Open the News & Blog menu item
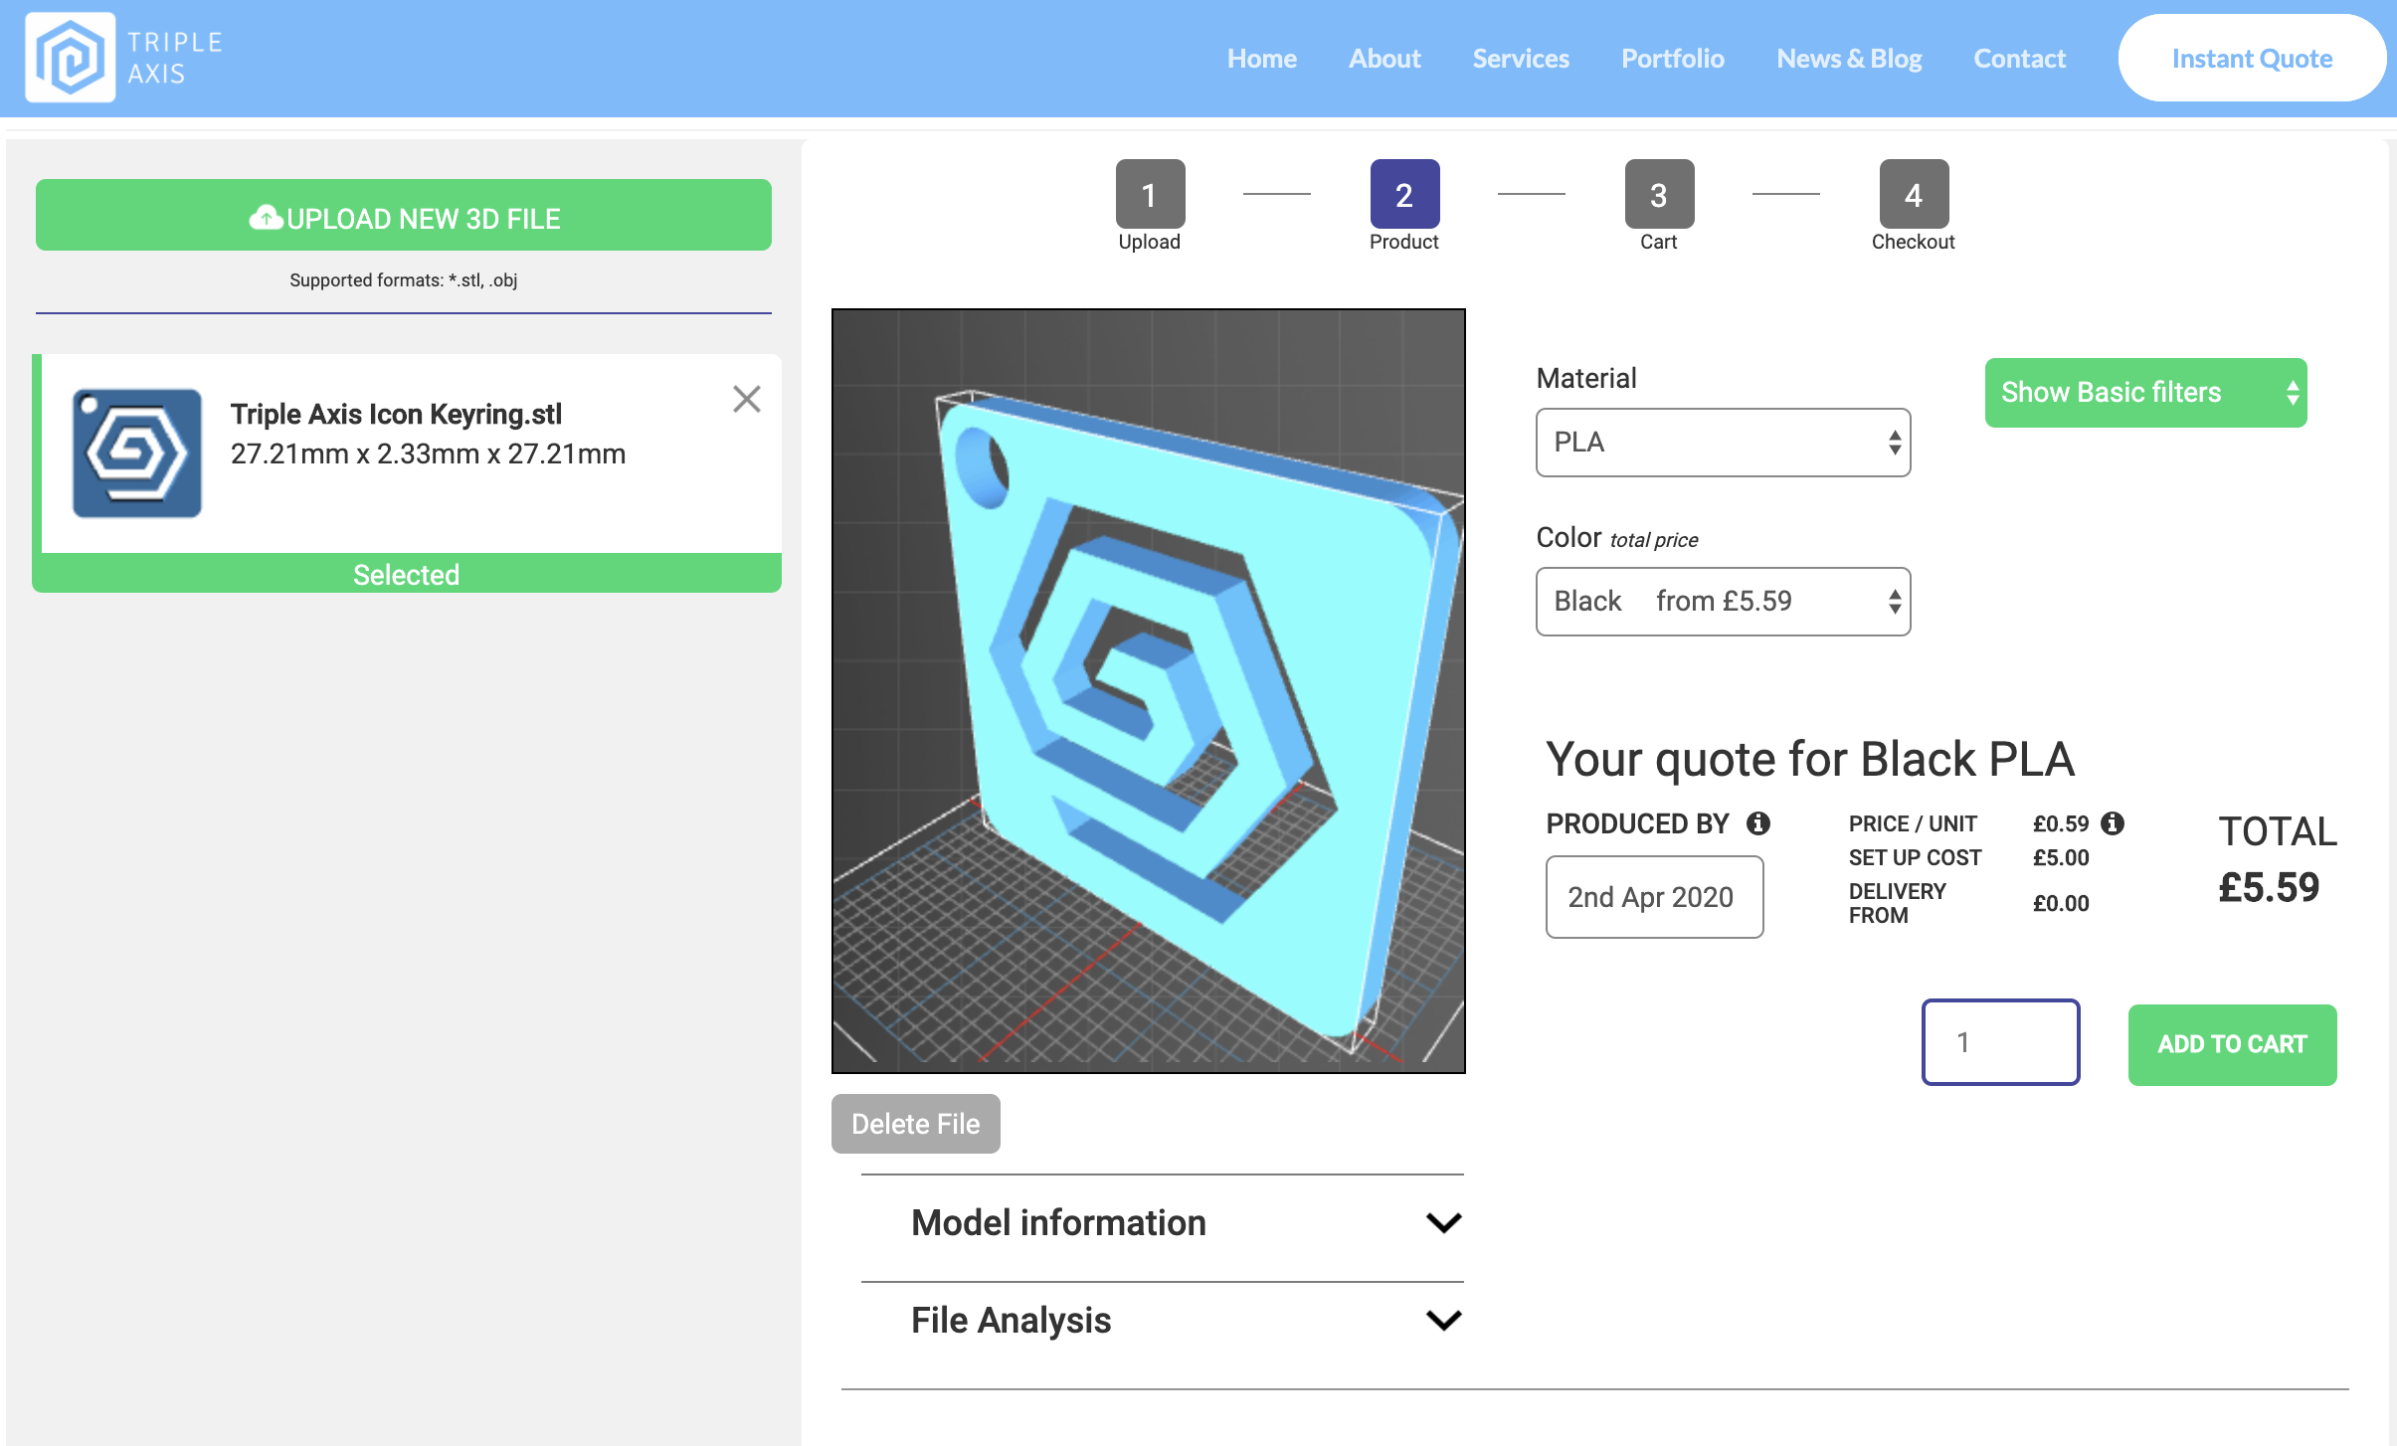2397x1446 pixels. (x=1848, y=58)
